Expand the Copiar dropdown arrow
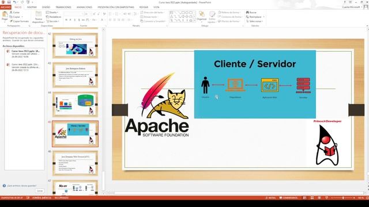 (x=22, y=17)
